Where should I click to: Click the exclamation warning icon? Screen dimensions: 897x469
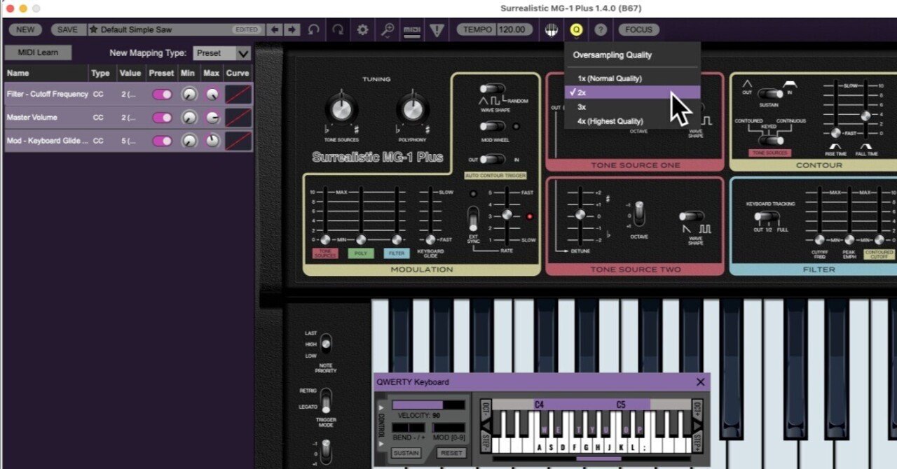click(436, 29)
